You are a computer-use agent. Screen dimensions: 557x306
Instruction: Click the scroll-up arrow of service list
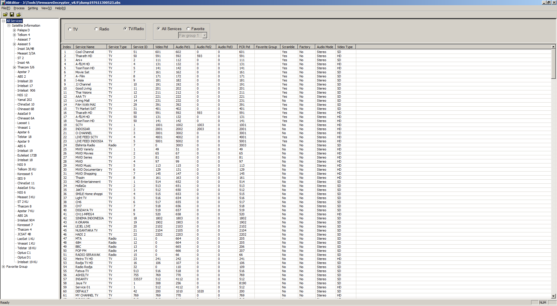point(553,47)
